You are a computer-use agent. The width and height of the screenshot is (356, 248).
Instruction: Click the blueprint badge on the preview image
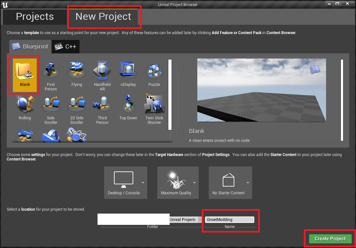[315, 69]
